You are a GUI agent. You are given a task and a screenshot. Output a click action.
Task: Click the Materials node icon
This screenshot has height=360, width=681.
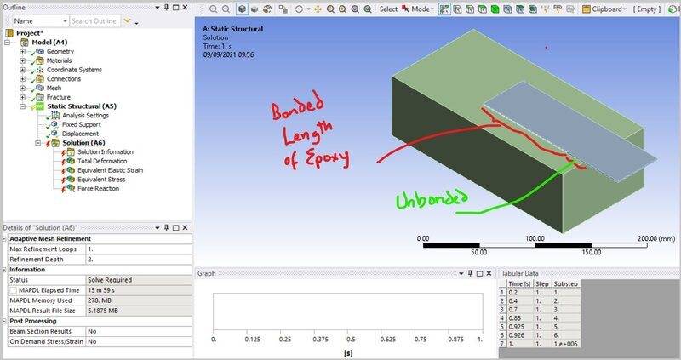tap(39, 60)
